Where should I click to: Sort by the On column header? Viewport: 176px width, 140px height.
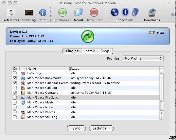pyautogui.click(x=15, y=68)
